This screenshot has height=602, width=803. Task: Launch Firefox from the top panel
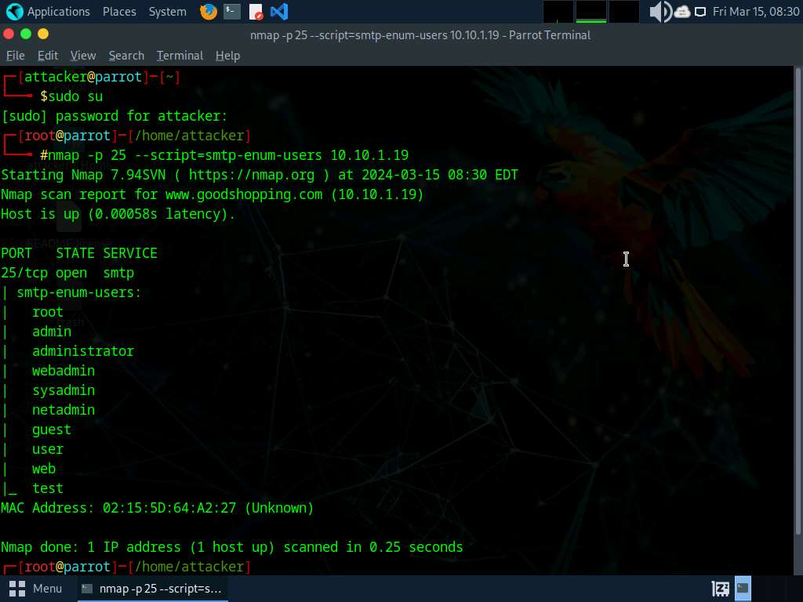click(208, 12)
